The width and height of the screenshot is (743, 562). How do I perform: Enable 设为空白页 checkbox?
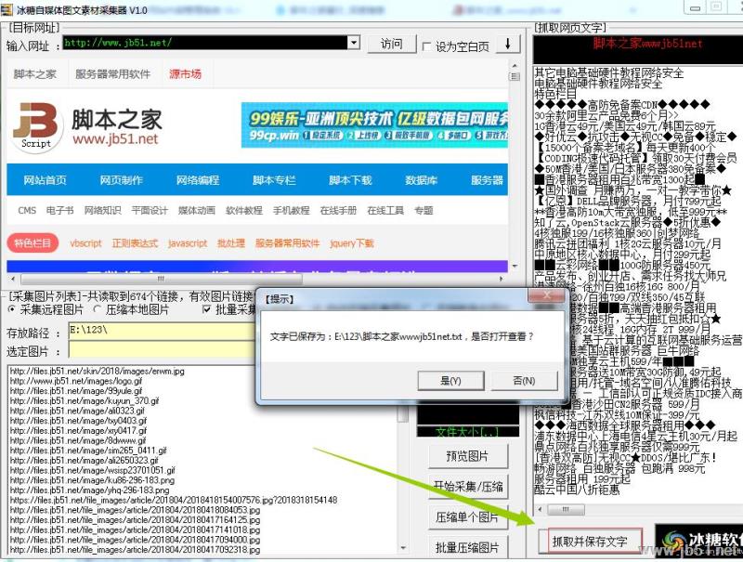point(426,46)
